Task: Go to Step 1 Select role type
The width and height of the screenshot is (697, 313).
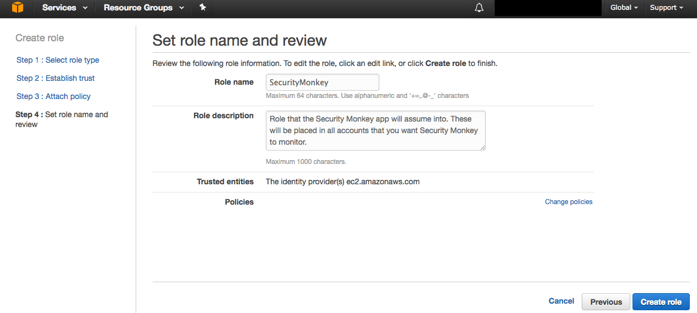Action: (58, 60)
